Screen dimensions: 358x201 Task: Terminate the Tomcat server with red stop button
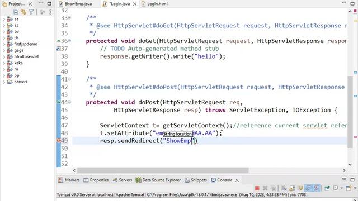coord(257,188)
